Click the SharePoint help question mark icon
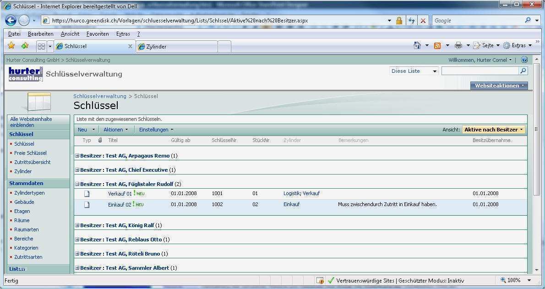The image size is (545, 289). point(524,60)
